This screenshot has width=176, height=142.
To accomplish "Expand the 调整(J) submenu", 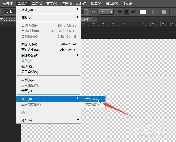I will pyautogui.click(x=48, y=18).
